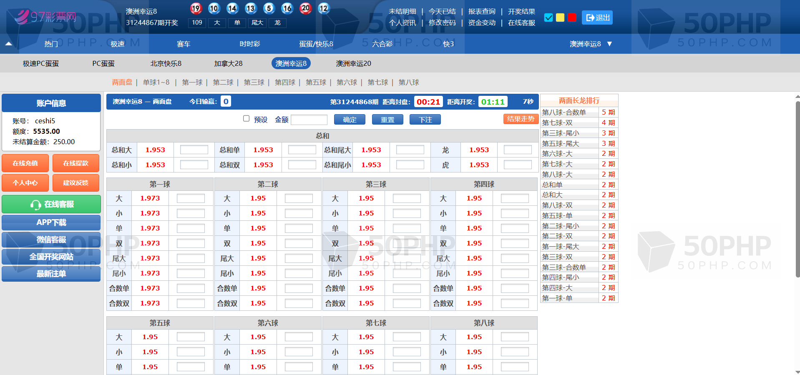Select the yellow theme color swatch
Image resolution: width=800 pixels, height=375 pixels.
tap(560, 17)
